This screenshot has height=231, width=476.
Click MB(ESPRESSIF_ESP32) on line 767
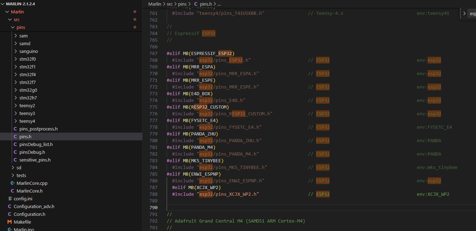(209, 53)
